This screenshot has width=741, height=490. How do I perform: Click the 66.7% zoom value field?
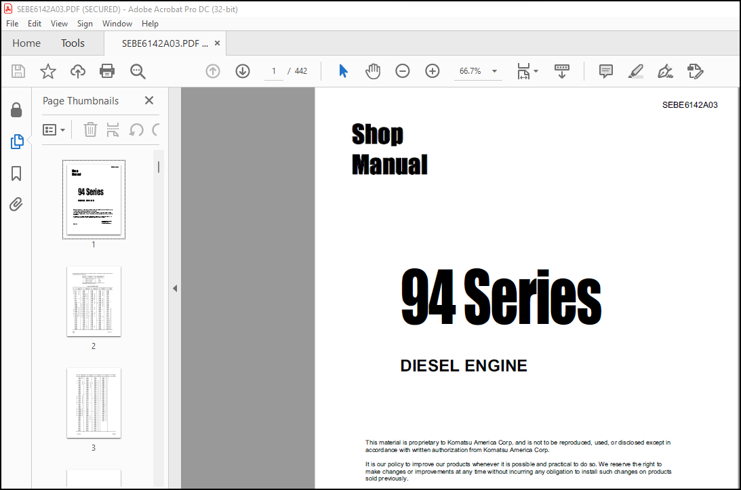click(470, 71)
